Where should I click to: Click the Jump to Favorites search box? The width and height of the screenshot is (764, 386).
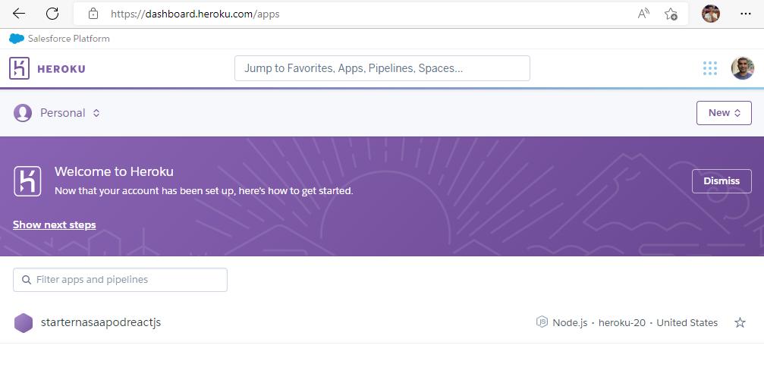382,68
